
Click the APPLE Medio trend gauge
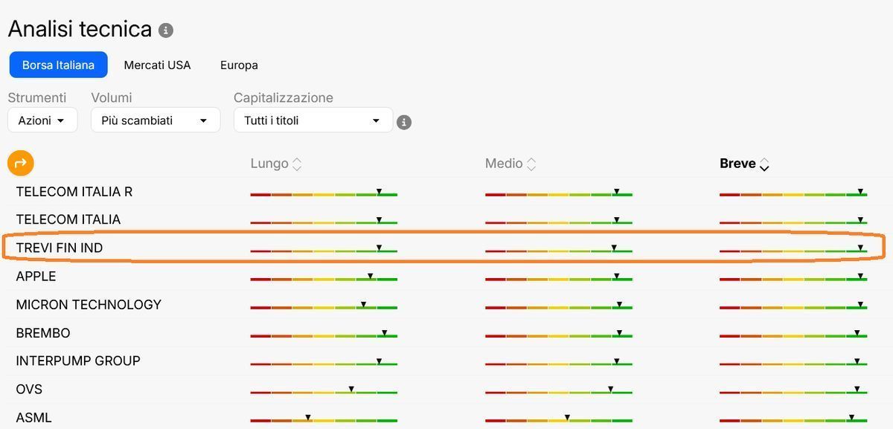pos(559,278)
